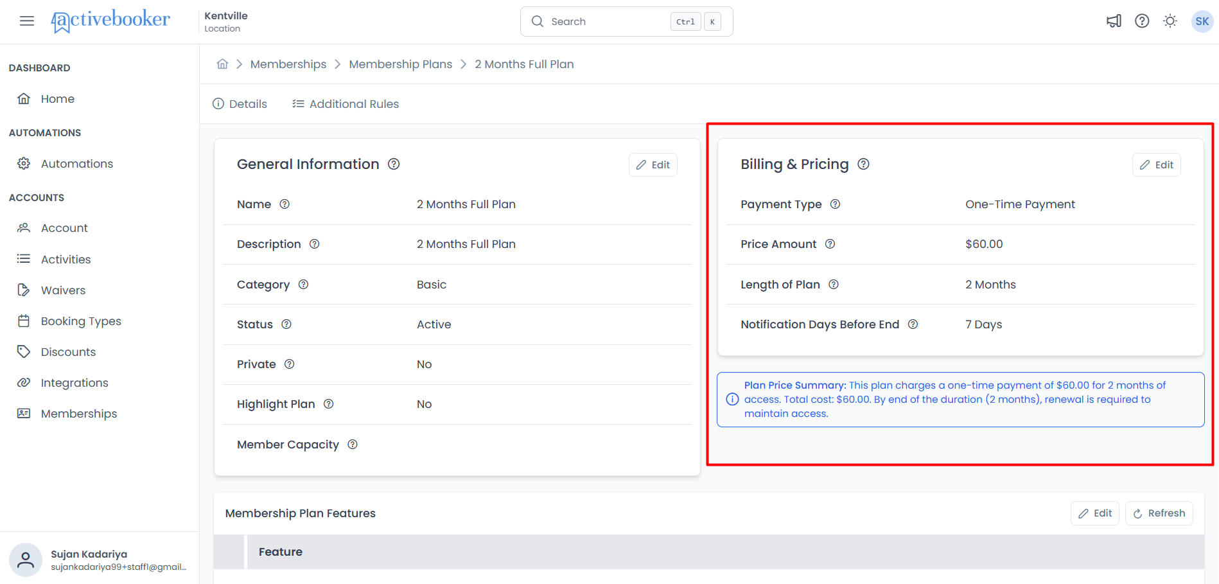Toggle the light/dark theme sun icon
The image size is (1219, 584).
[x=1170, y=21]
